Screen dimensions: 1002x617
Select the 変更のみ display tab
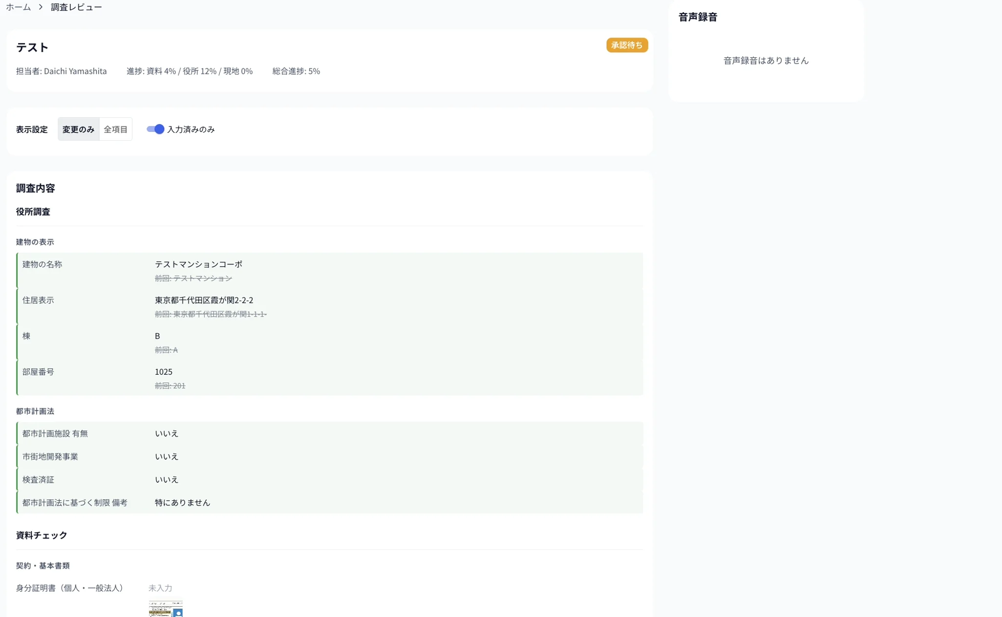78,129
